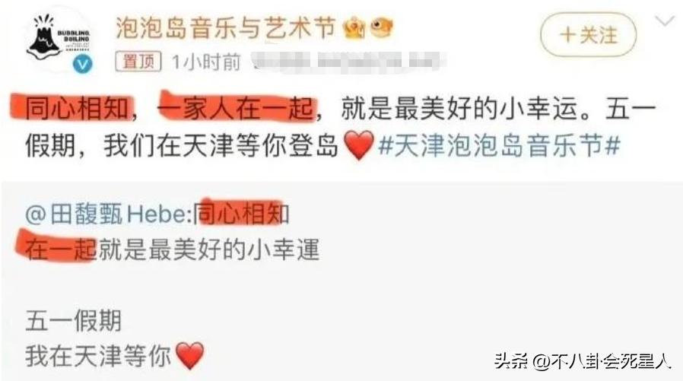Click the 头条 @不八卦会死星人 watermark
This screenshot has width=683, height=381.
[582, 361]
